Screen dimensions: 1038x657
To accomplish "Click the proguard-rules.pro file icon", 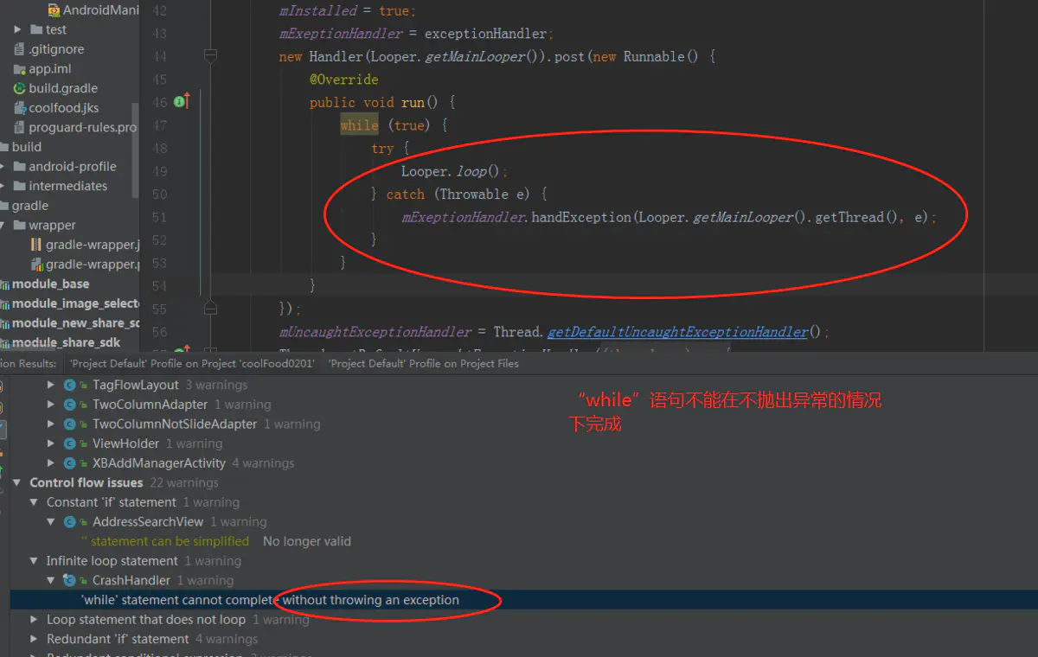I will (x=20, y=127).
